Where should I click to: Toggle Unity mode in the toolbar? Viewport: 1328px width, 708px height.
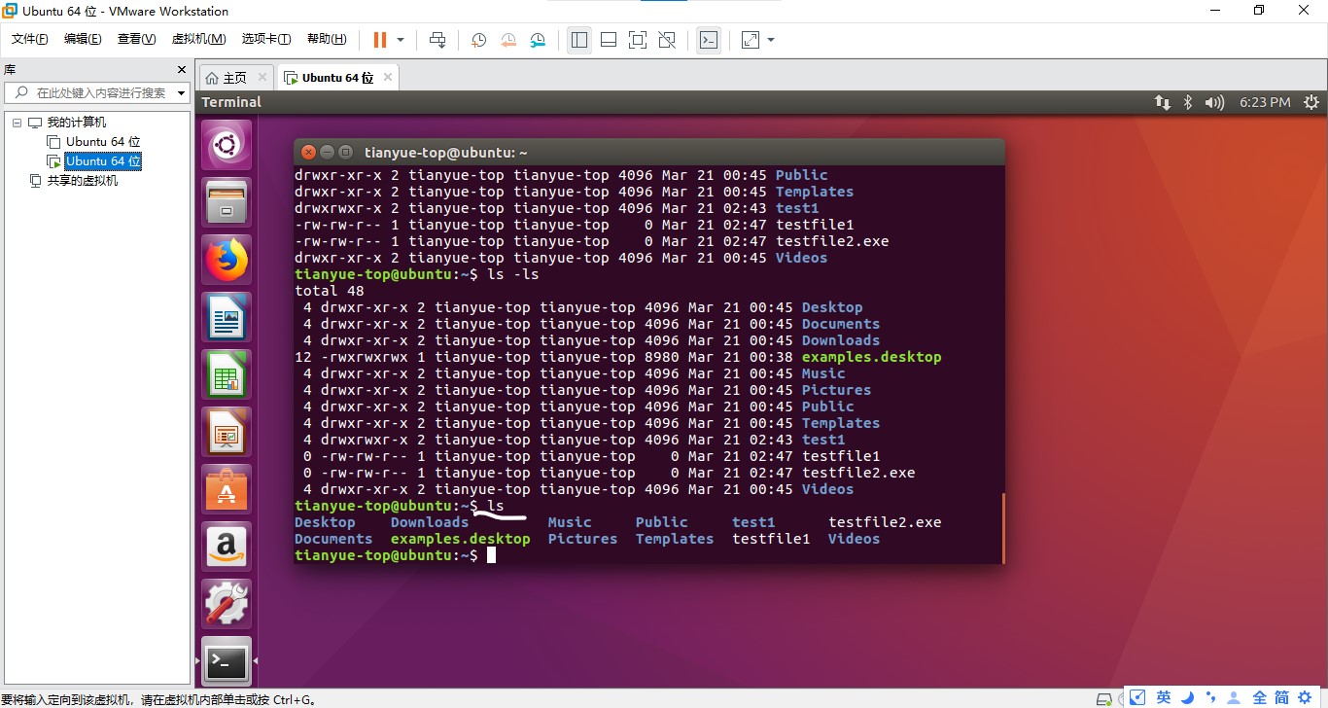pos(667,40)
